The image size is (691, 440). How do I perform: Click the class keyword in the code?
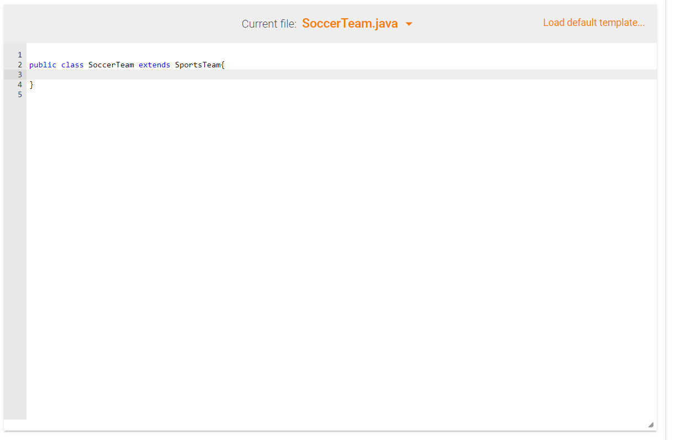coord(72,65)
